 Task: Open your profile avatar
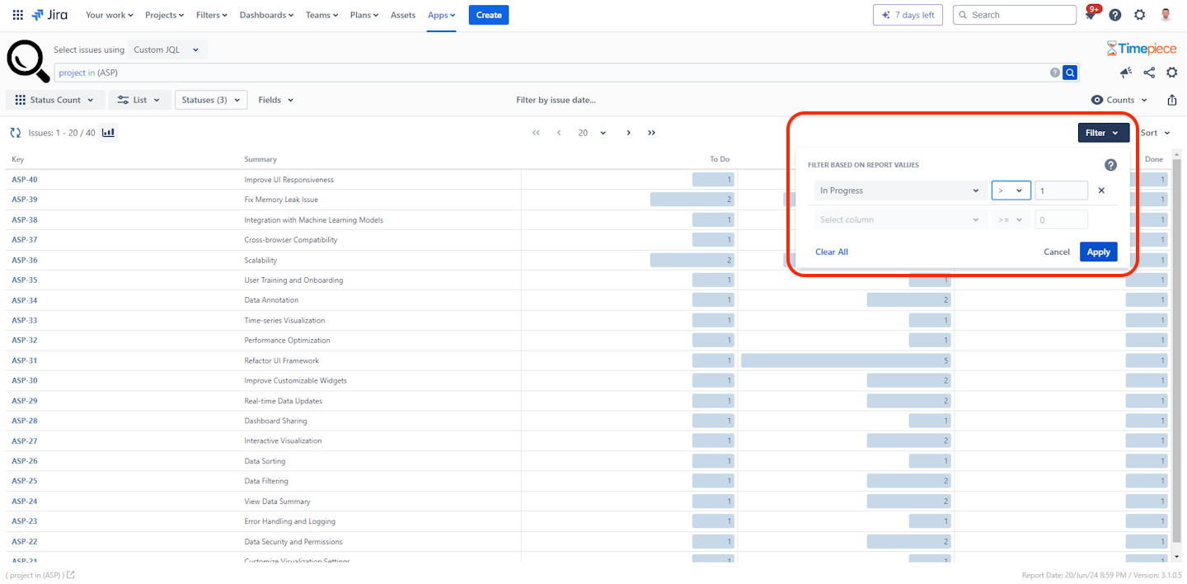click(x=1164, y=14)
